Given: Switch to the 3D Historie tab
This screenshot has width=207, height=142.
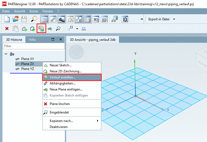Looking at the screenshot, I should coord(14,39).
